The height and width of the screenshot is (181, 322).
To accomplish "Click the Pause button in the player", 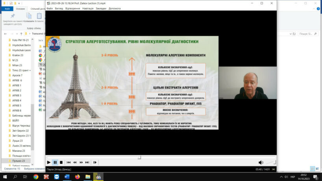I will pyautogui.click(x=55, y=162).
